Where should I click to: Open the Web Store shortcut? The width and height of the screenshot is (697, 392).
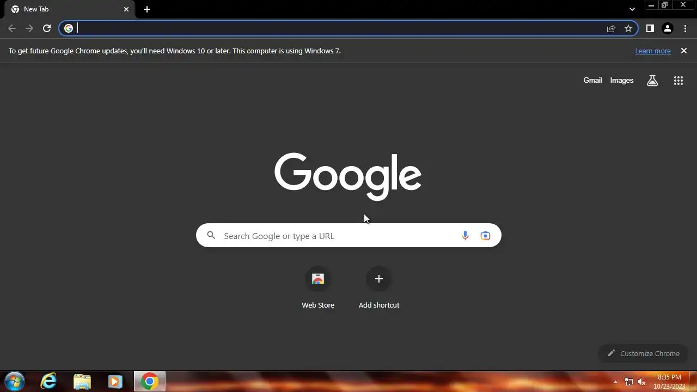[x=318, y=287]
